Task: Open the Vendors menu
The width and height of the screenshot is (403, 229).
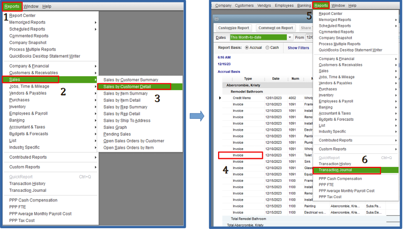Action: (264, 5)
